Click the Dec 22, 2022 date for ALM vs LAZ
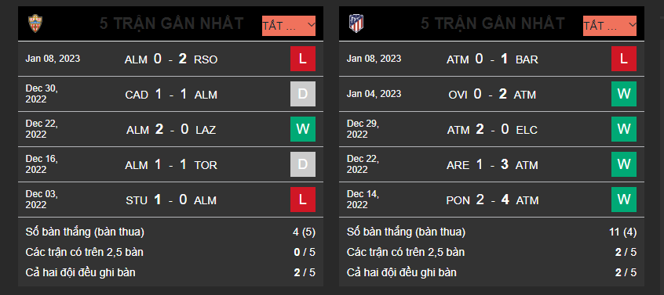 42,129
